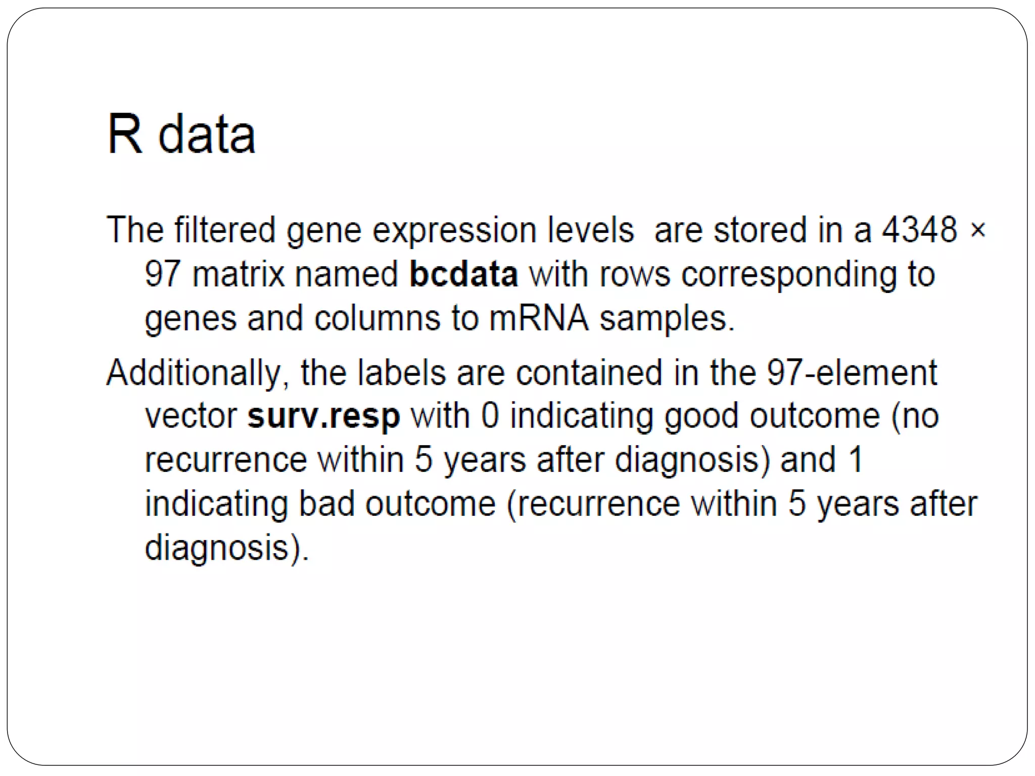Click the word "vector" before surv.resp
This screenshot has width=1035, height=776.
coord(191,417)
